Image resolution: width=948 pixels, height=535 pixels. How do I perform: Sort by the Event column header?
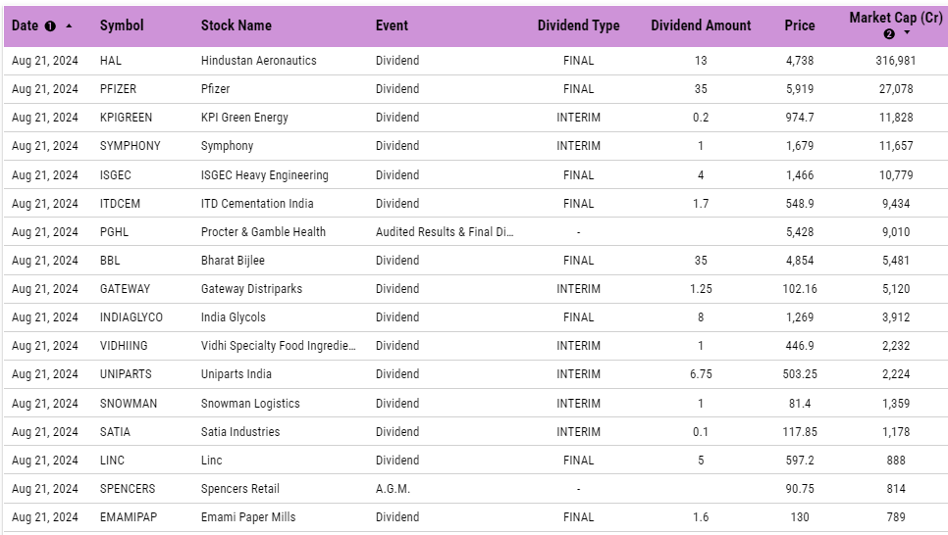392,25
